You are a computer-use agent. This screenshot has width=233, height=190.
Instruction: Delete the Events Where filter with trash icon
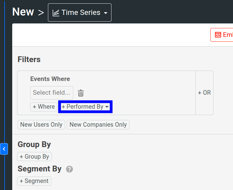[81, 93]
